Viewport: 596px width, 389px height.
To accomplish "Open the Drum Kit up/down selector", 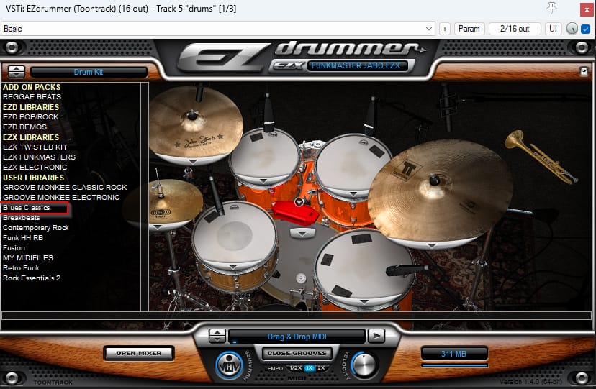I will click(17, 71).
